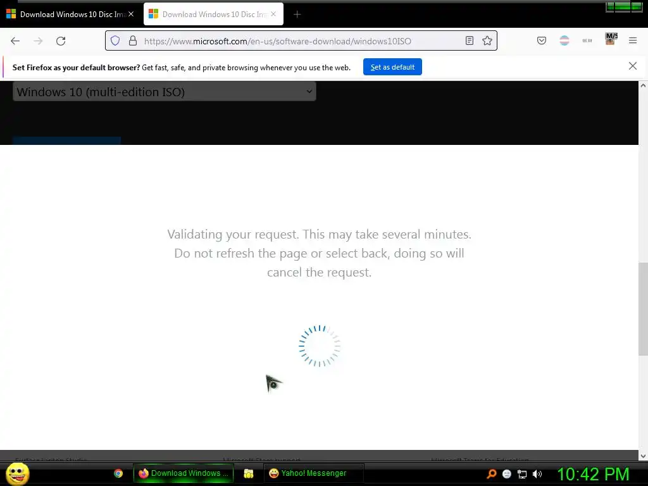648x486 pixels.
Task: Open a new tab with the plus button
Action: [297, 15]
